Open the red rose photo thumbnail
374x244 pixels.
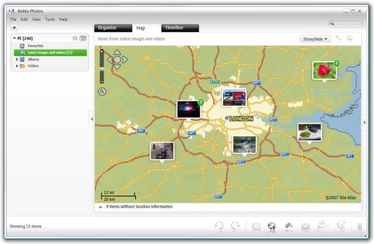coord(325,71)
